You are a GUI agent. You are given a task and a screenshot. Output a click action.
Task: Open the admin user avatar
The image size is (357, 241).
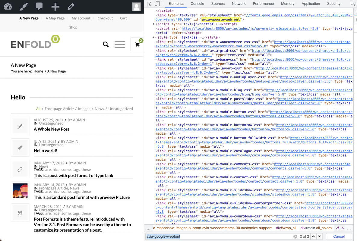tap(136, 7)
